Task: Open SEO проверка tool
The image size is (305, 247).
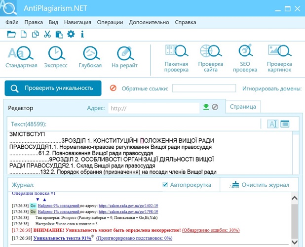Action: coord(245,58)
